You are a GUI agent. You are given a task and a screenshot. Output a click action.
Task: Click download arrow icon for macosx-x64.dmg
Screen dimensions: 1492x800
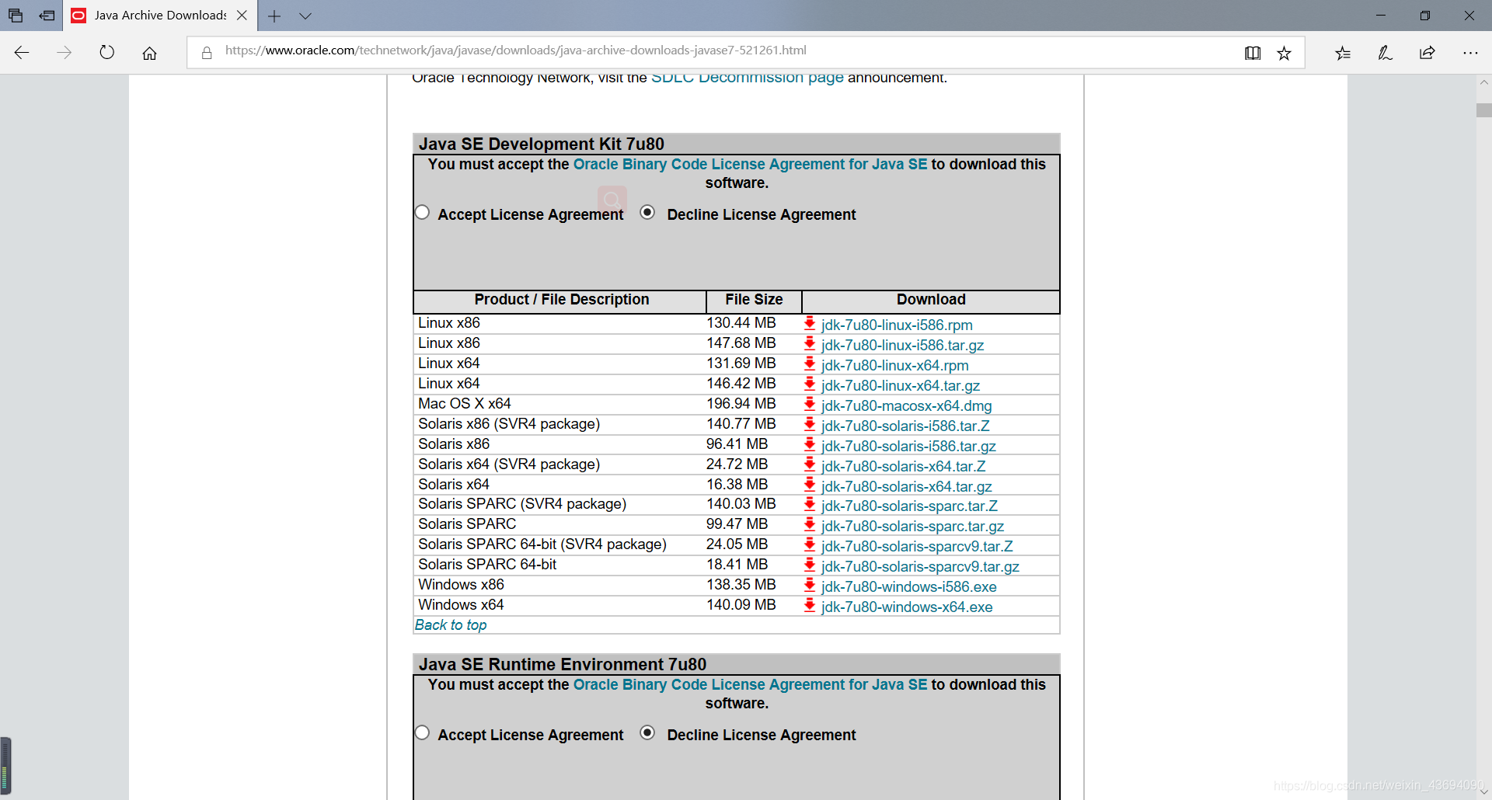[x=810, y=404]
